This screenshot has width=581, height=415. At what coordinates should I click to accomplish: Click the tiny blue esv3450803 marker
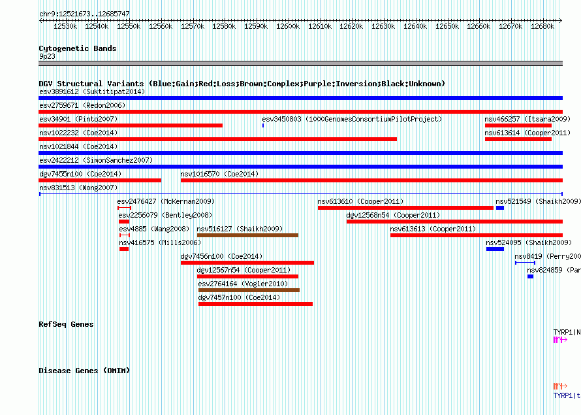(263, 125)
